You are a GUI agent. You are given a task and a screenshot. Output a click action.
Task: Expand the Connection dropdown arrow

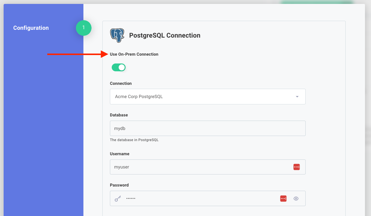click(x=297, y=97)
